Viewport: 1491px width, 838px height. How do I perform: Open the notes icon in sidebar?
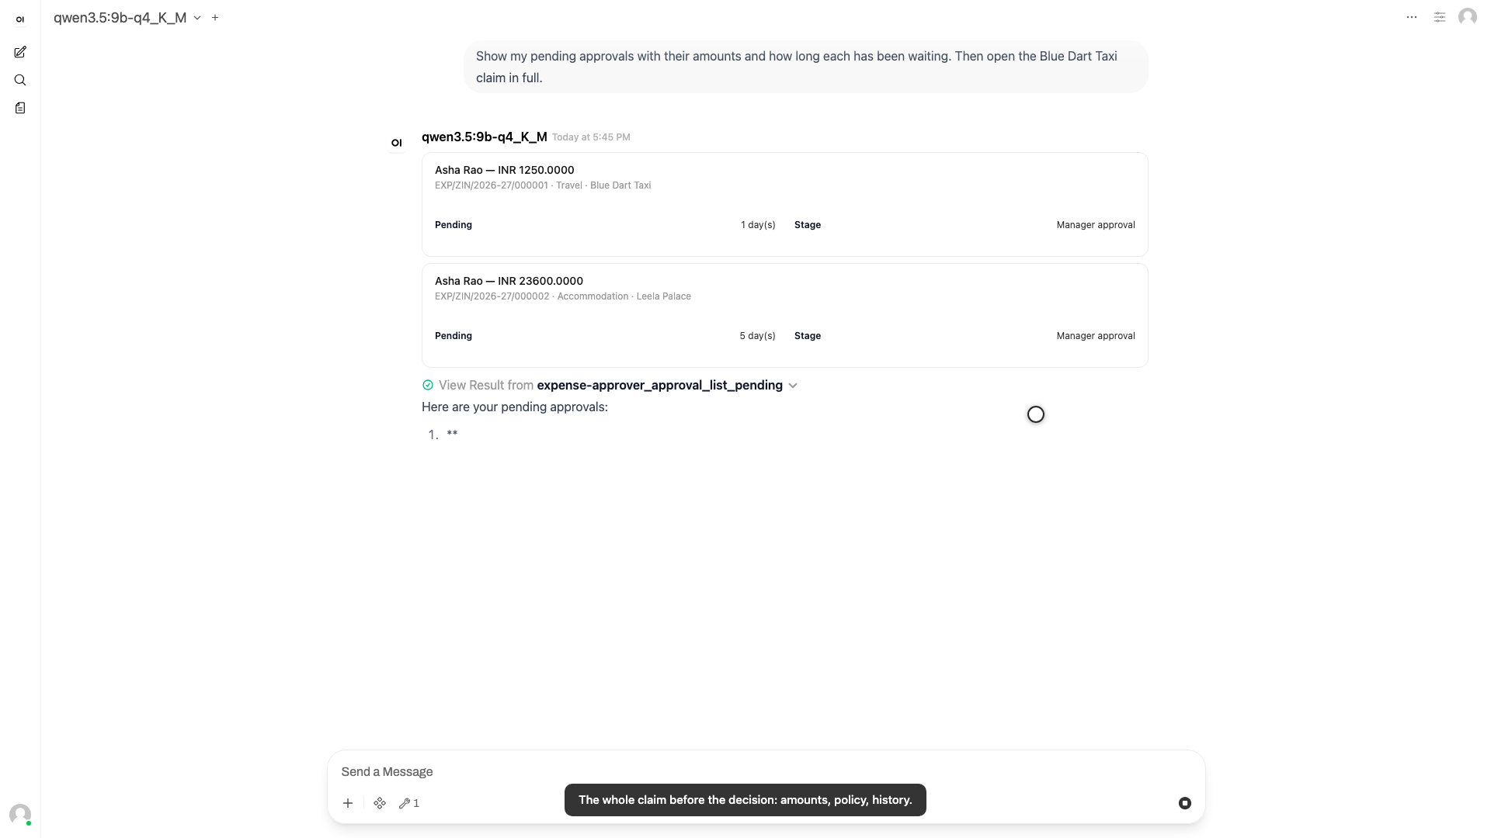pos(20,108)
